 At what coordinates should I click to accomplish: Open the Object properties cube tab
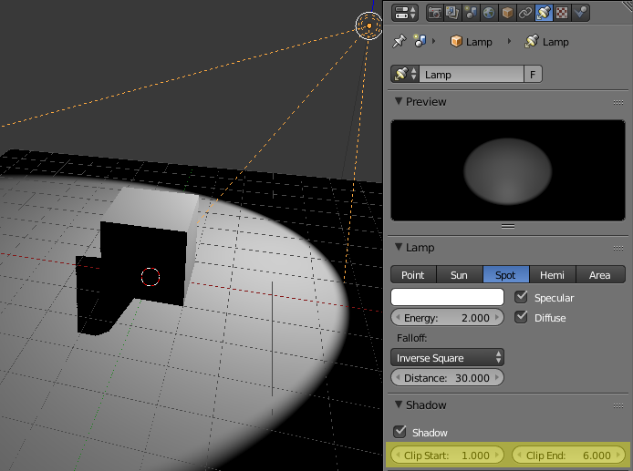(x=507, y=13)
